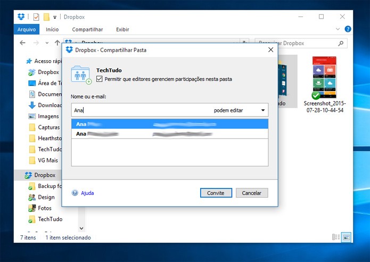Select the first highlighted Ana suggestion
Viewport: 370px width, 262px height.
[x=170, y=124]
